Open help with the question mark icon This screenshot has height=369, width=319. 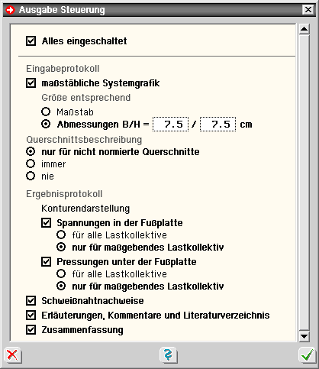click(169, 354)
